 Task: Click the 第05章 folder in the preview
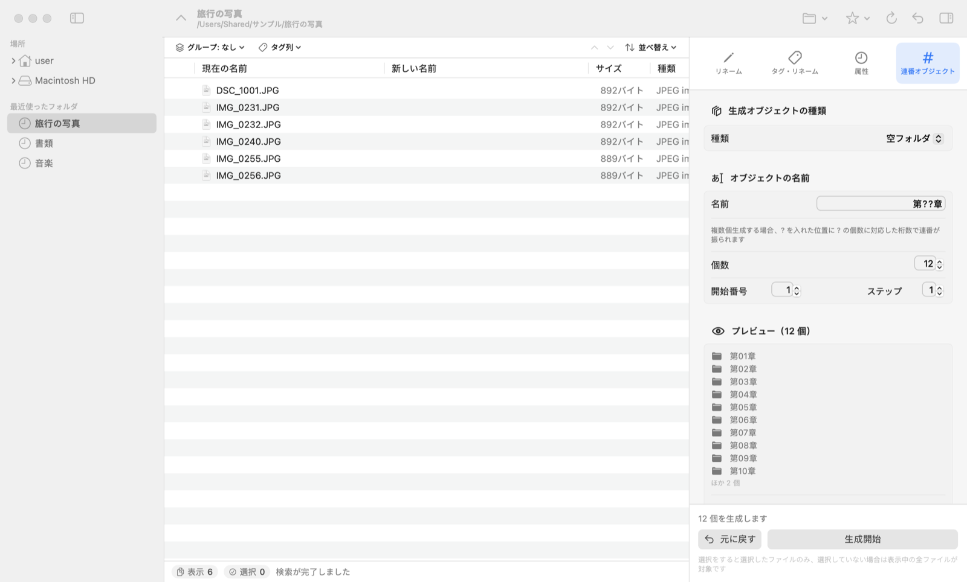pos(743,408)
